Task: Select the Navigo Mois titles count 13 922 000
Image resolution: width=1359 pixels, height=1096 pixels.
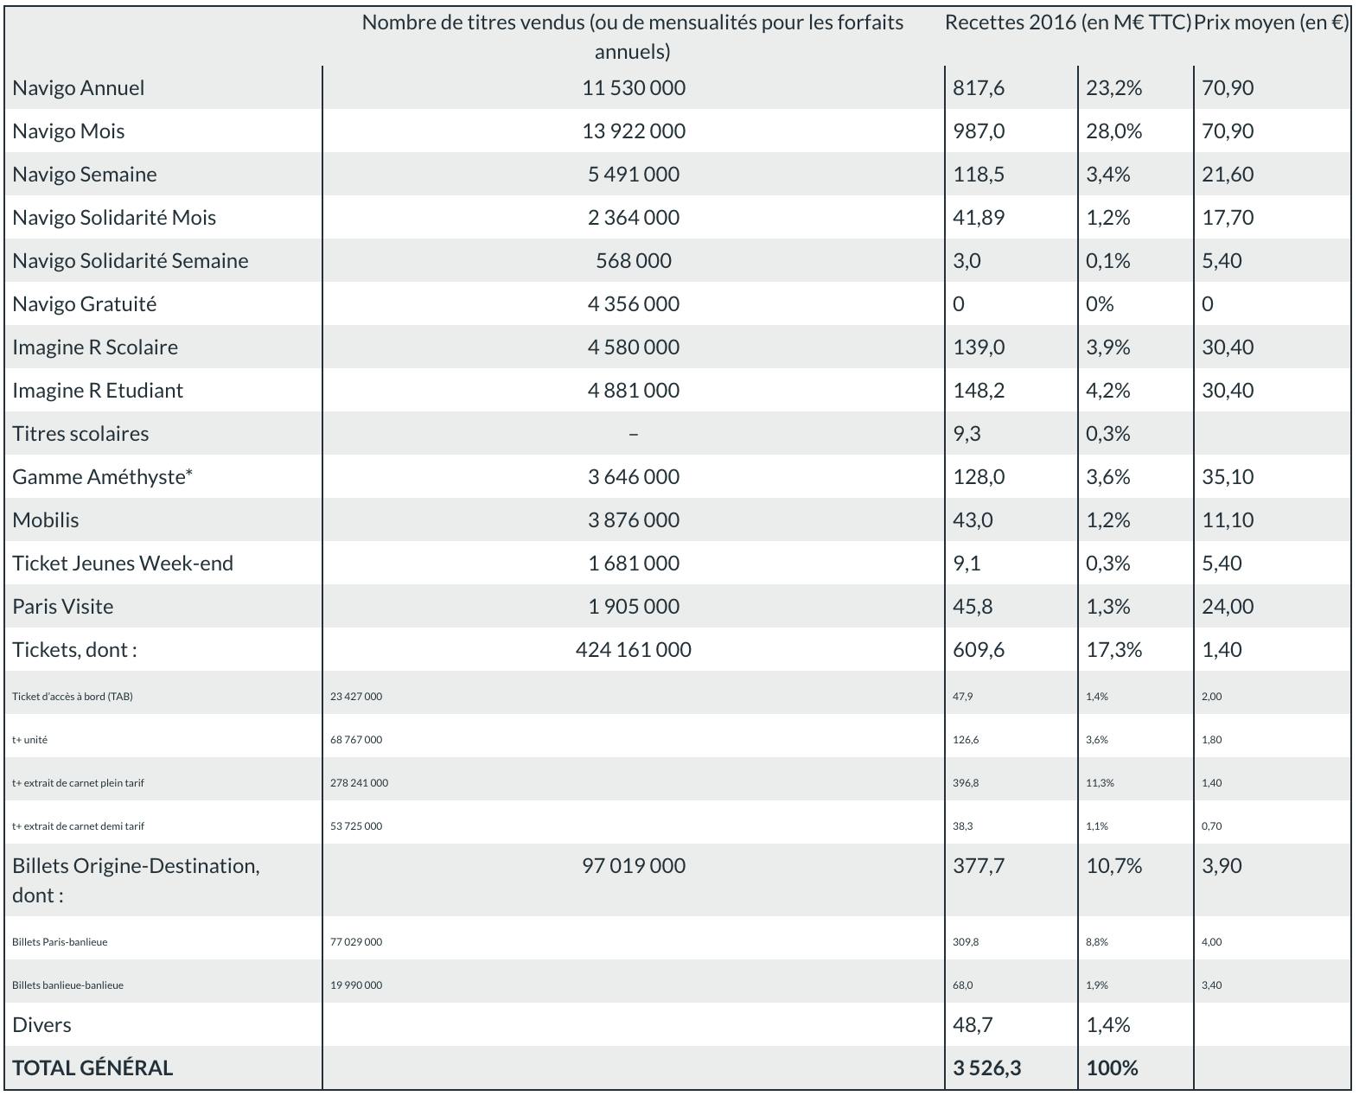Action: coord(634,131)
